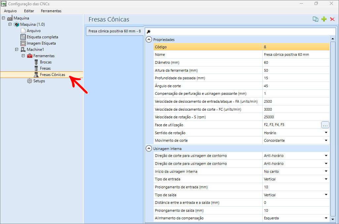Open Tipo de entrada dropdown
Viewport: 339px width, 224px height.
click(x=326, y=179)
